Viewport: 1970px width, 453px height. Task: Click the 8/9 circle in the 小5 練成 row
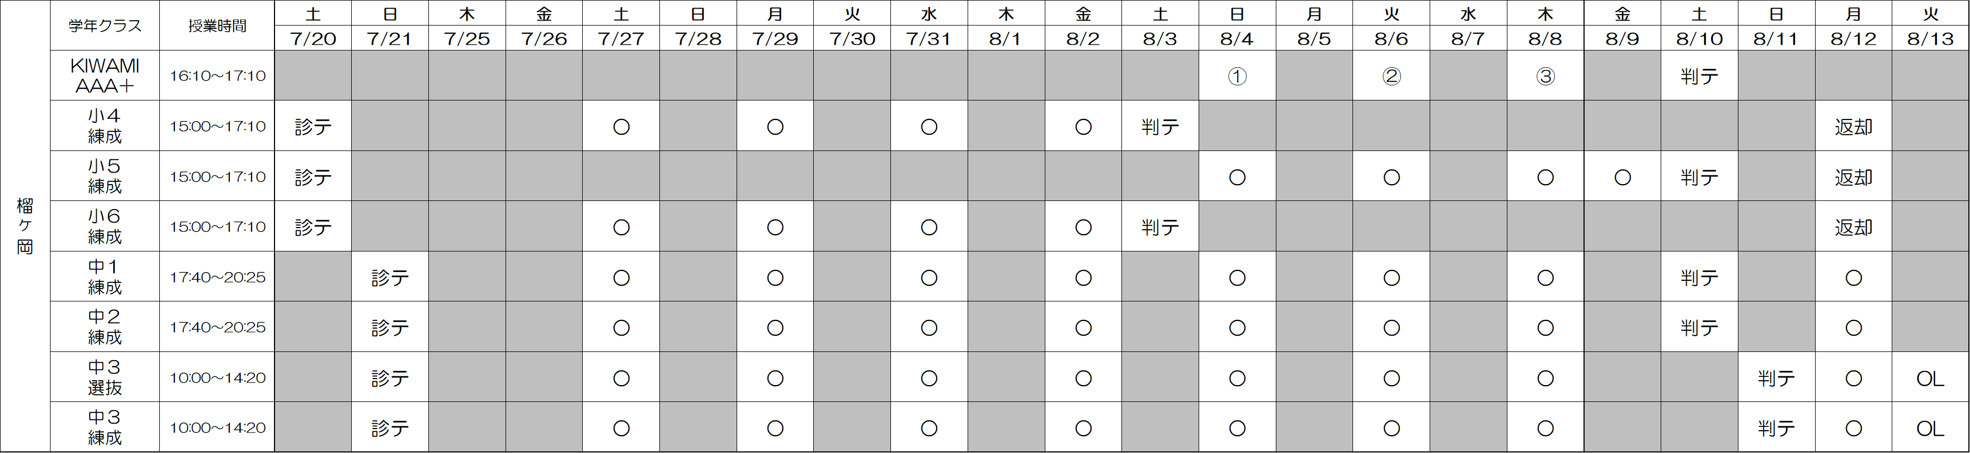pyautogui.click(x=1622, y=177)
